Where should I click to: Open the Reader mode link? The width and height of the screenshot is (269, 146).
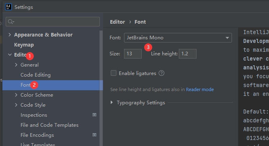[200, 89]
